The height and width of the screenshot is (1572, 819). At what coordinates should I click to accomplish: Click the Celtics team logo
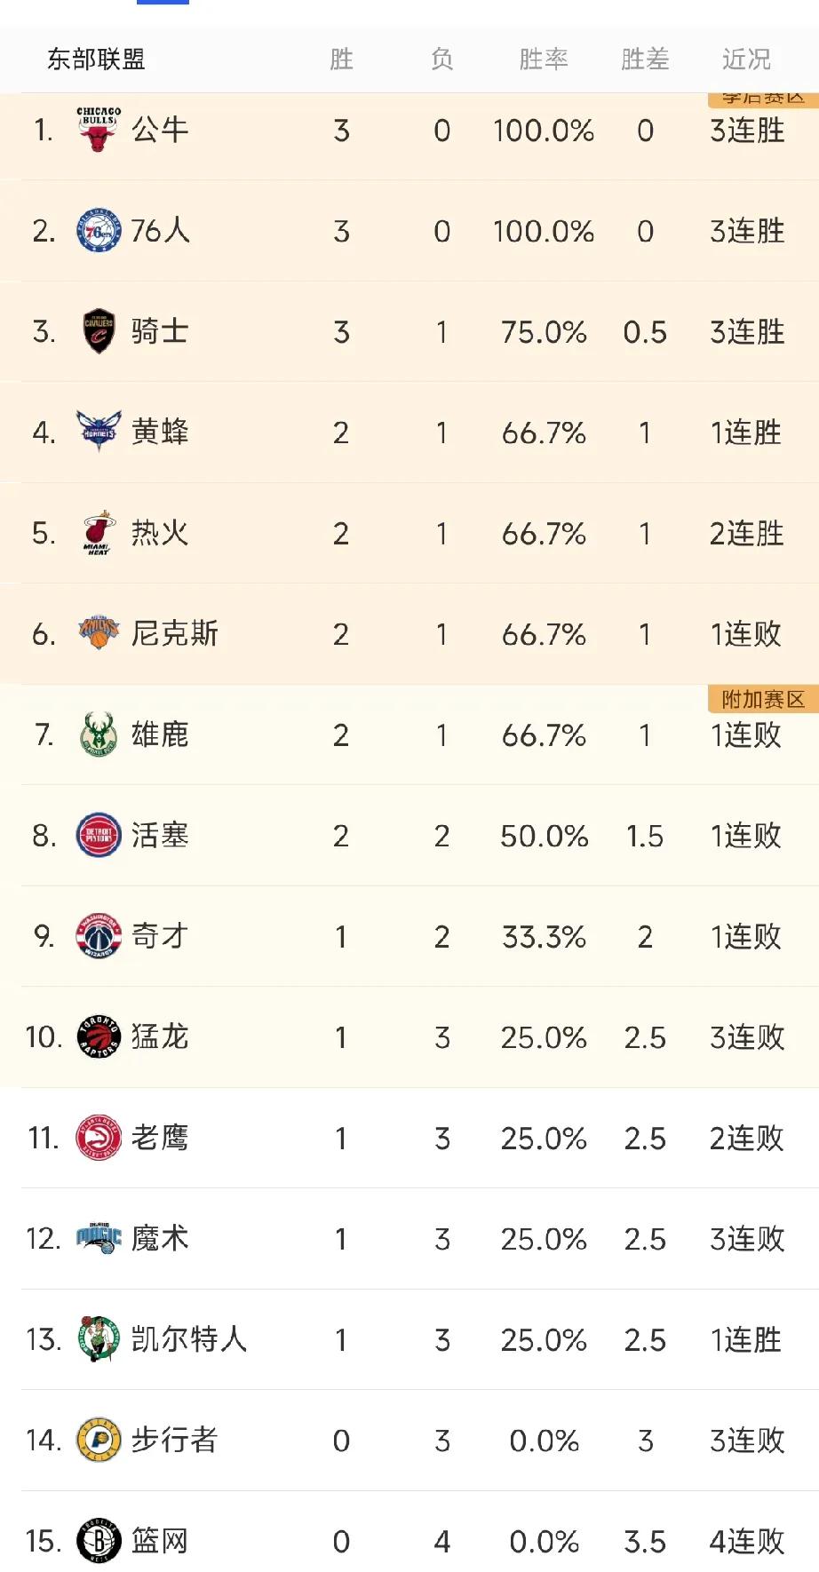(x=99, y=1339)
